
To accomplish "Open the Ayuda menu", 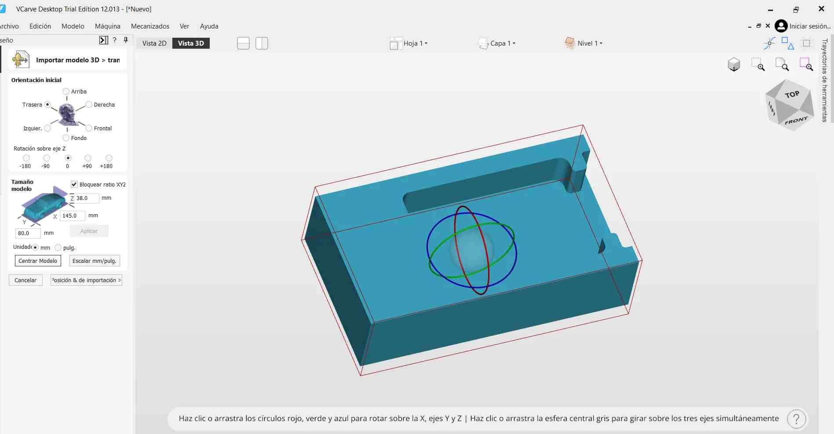I will pos(209,26).
